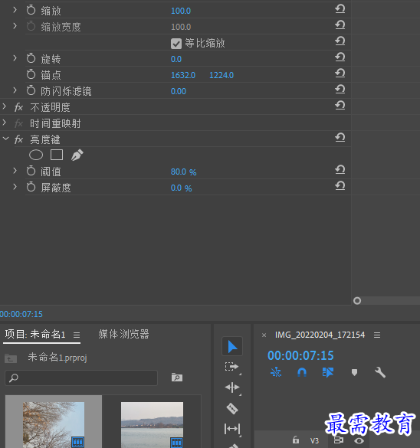
Task: Reset the 缩放 parameter
Action: pyautogui.click(x=340, y=9)
